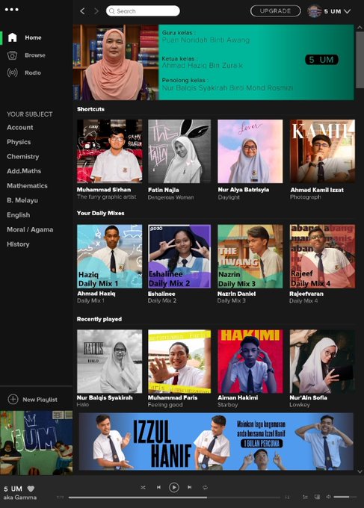This screenshot has width=364, height=508.
Task: Open the play queue icon
Action: click(x=305, y=497)
